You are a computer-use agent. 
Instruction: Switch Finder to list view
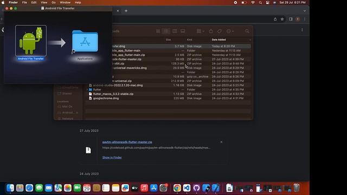pos(166,31)
